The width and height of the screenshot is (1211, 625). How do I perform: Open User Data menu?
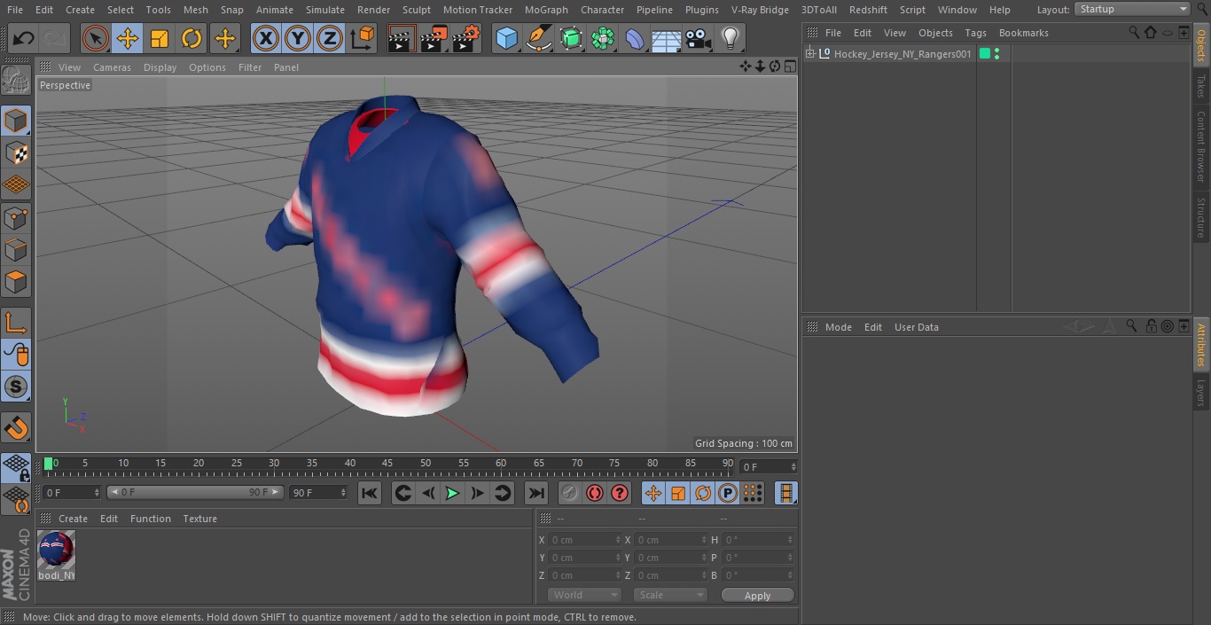click(x=916, y=327)
